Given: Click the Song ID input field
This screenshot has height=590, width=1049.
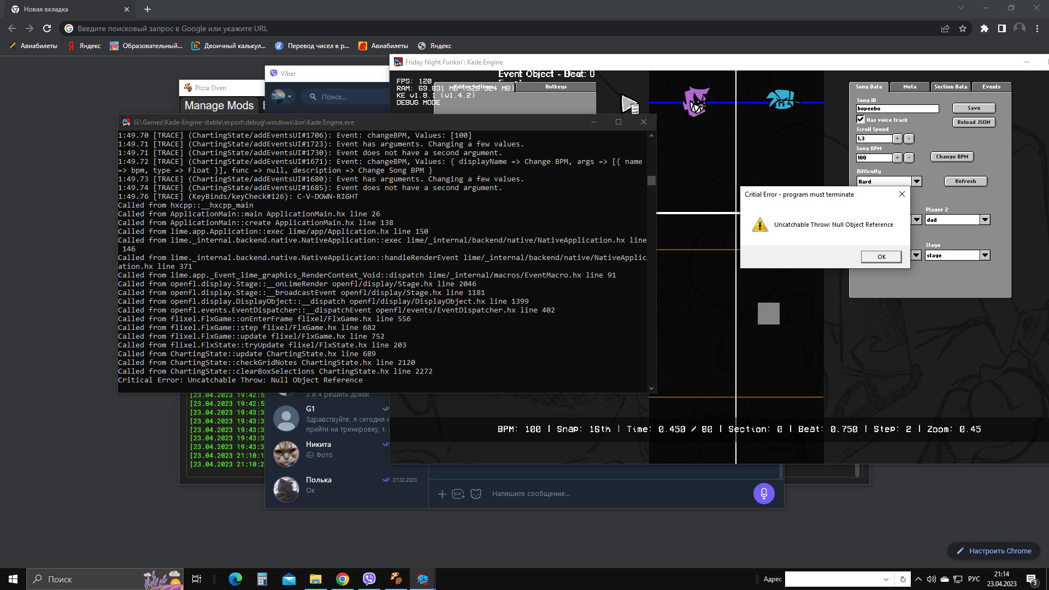Looking at the screenshot, I should (896, 108).
